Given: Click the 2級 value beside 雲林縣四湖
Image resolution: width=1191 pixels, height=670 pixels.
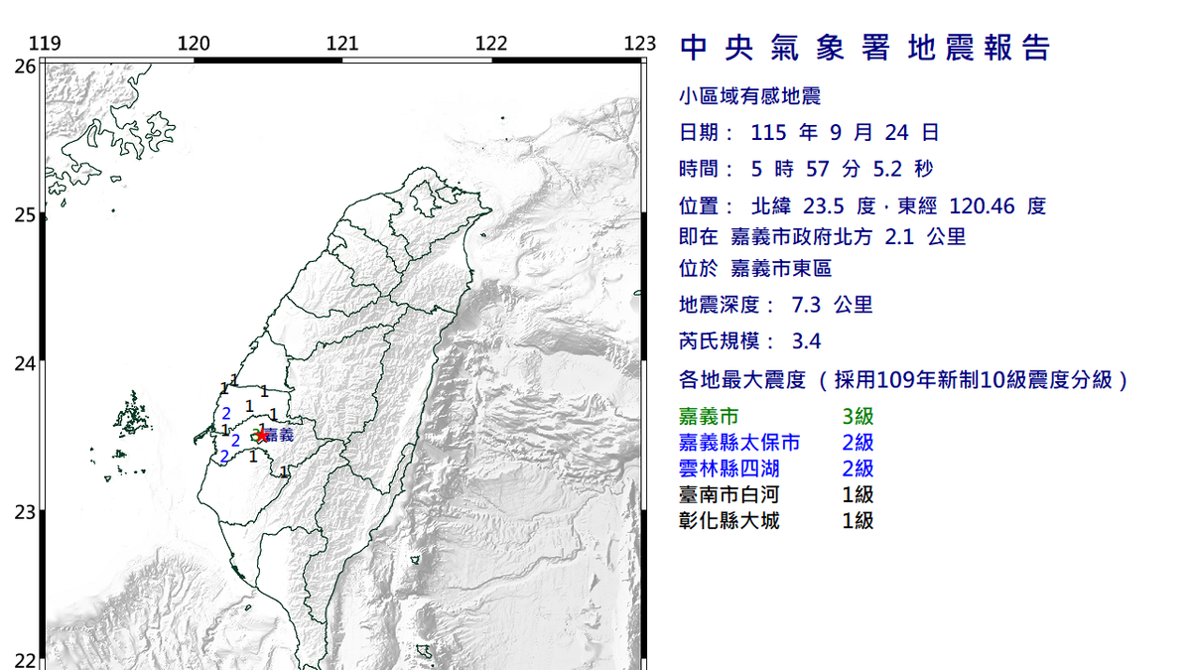Looking at the screenshot, I should point(858,469).
